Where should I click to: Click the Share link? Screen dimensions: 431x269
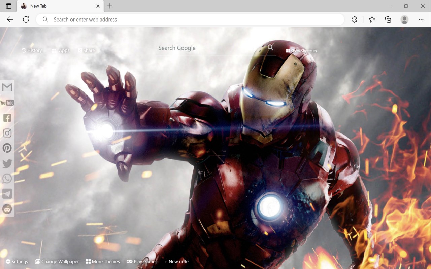point(87,50)
